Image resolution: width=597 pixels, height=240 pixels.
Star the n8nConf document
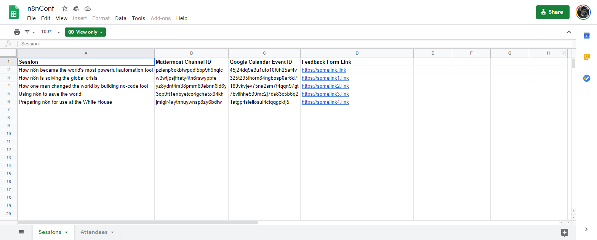coord(65,8)
